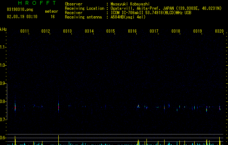Screen dimensions: 228x145
Task: Click the 0.8 kHz axis label
Action: click(x=3, y=101)
